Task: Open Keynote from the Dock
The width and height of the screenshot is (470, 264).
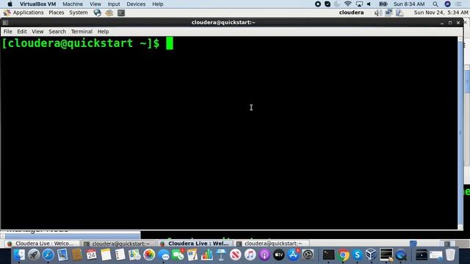Action: click(x=221, y=254)
